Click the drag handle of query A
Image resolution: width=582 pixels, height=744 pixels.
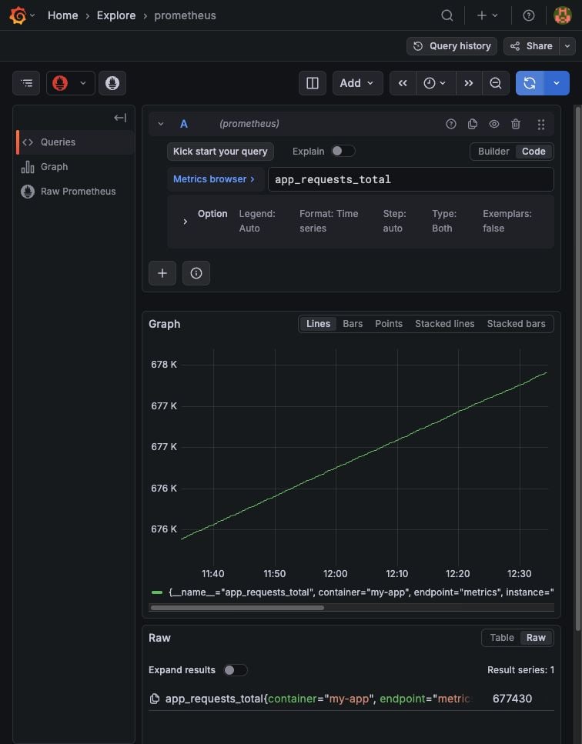(540, 125)
